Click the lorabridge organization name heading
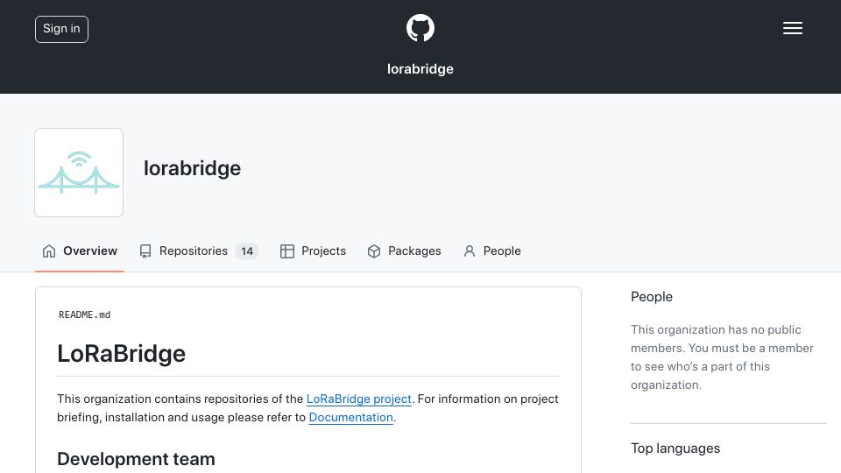 [192, 168]
